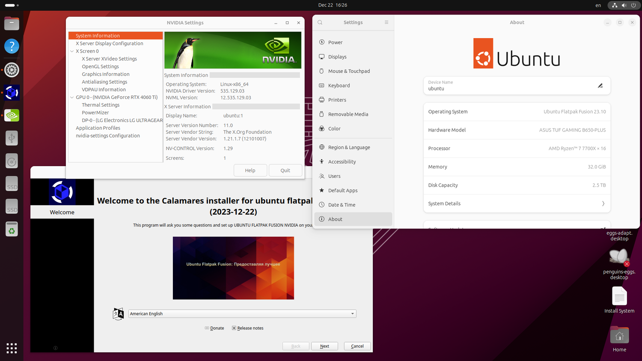The image size is (642, 361).
Task: Open the Activities overview in the top bar
Action: click(x=12, y=5)
